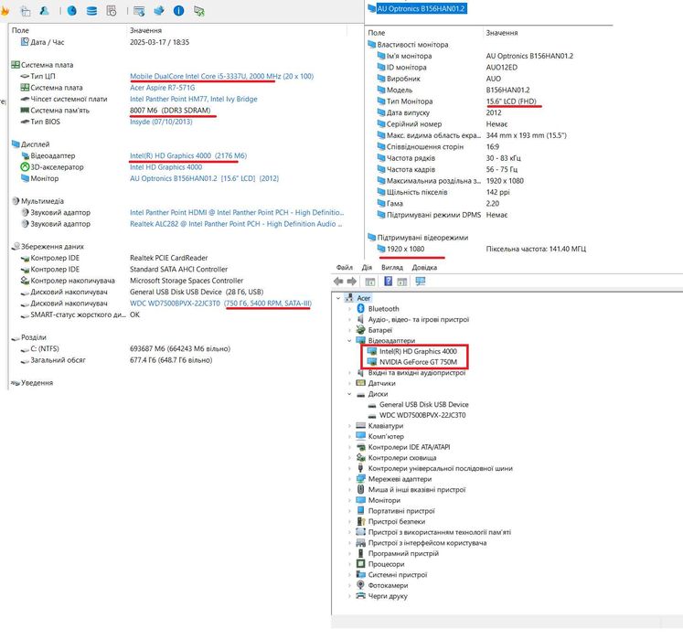Expand the Bluetooth node
Viewport: 683px width, 639px height.
tap(349, 309)
